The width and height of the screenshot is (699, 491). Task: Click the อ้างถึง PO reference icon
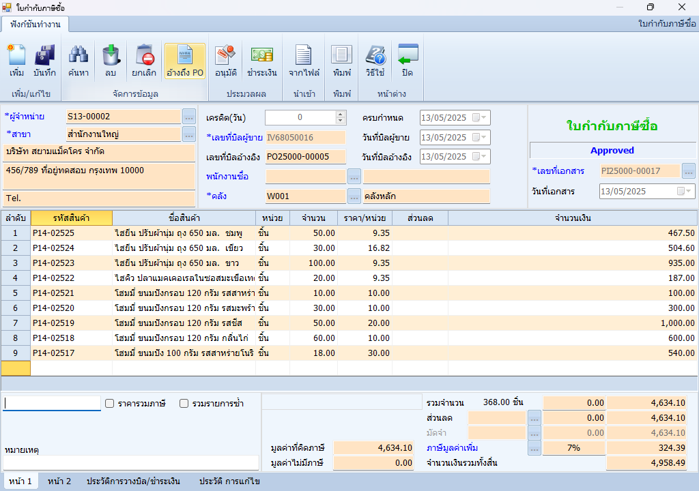pos(185,61)
